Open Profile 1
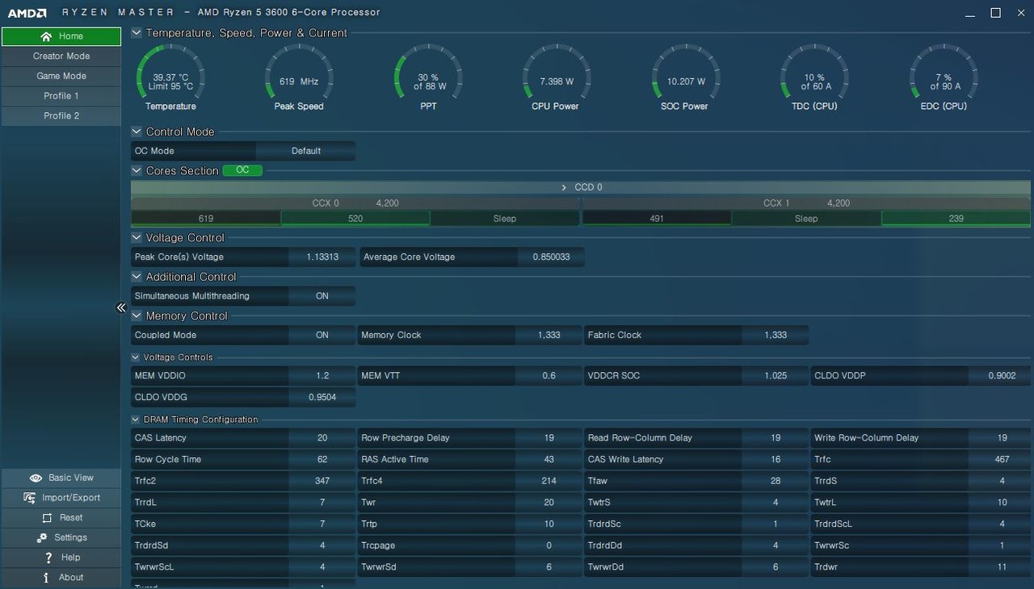 click(x=61, y=96)
